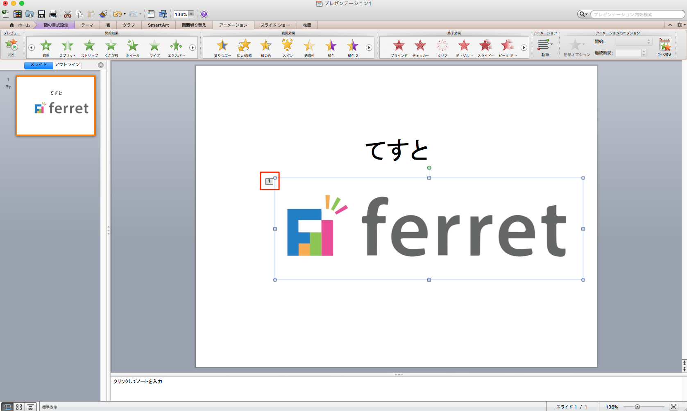Apply the ストリップ entrance effect
687x411 pixels.
89,48
